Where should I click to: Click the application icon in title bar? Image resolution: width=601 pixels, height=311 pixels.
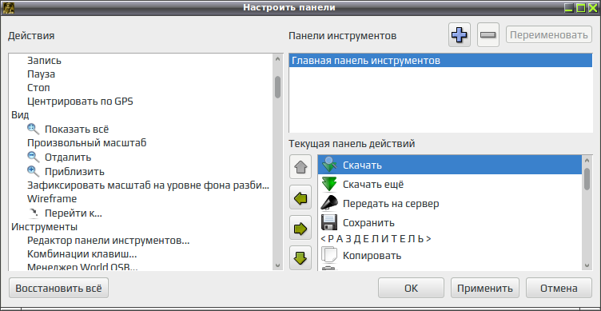pos(9,8)
